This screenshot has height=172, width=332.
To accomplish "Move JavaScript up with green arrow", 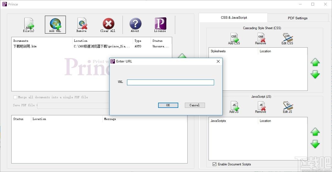I will click(315, 132).
